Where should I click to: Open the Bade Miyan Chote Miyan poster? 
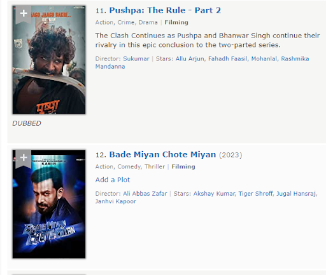click(x=49, y=204)
